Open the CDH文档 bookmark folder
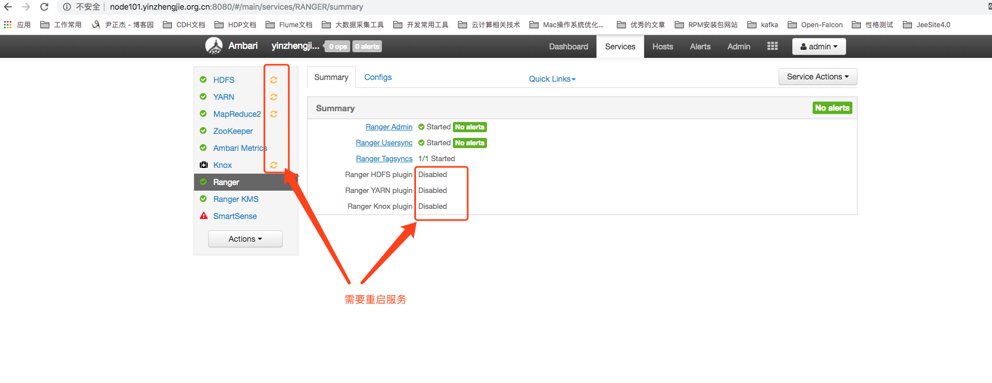 pos(184,24)
